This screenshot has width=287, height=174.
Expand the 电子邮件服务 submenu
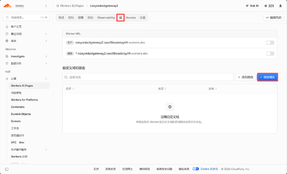[46, 149]
